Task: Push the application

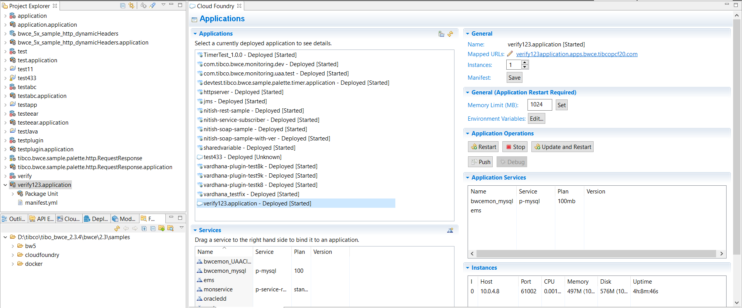Action: (x=480, y=162)
